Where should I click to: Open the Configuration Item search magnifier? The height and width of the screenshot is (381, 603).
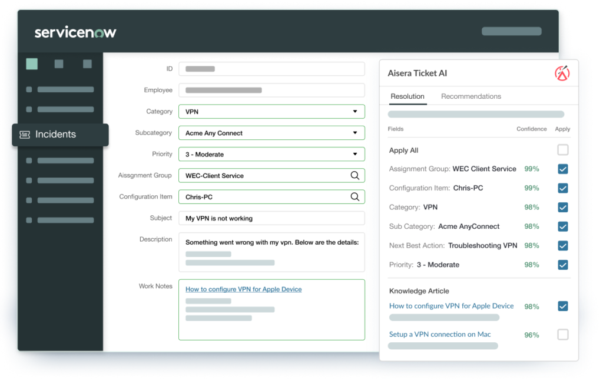point(354,196)
